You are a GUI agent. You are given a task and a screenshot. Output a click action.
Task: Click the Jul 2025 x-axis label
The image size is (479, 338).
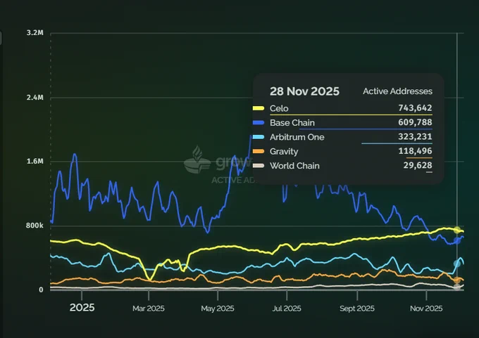[287, 308]
